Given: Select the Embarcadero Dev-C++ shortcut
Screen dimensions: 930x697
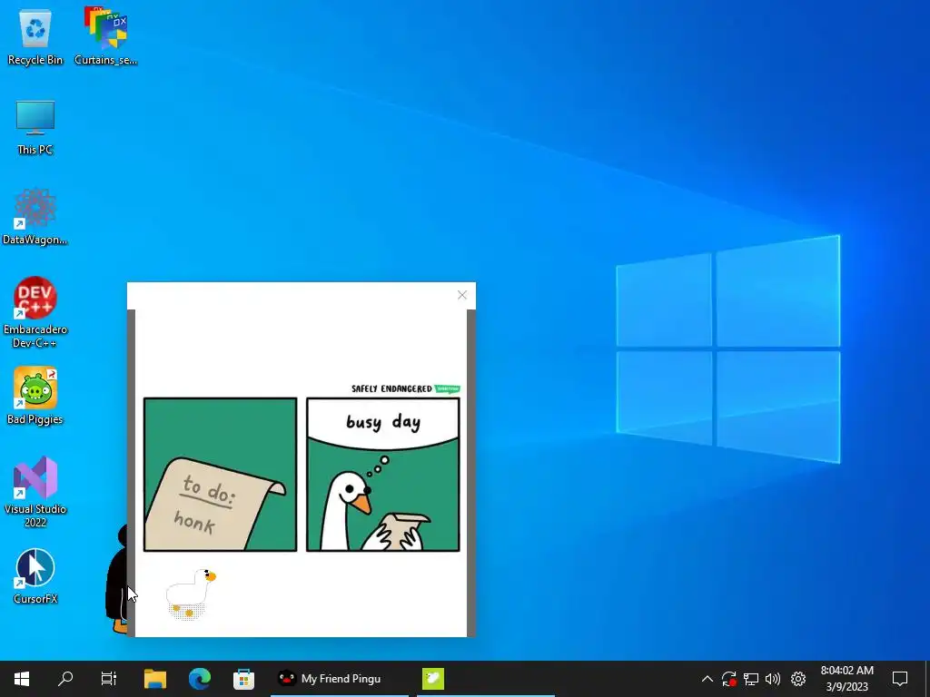Looking at the screenshot, I should [x=35, y=312].
